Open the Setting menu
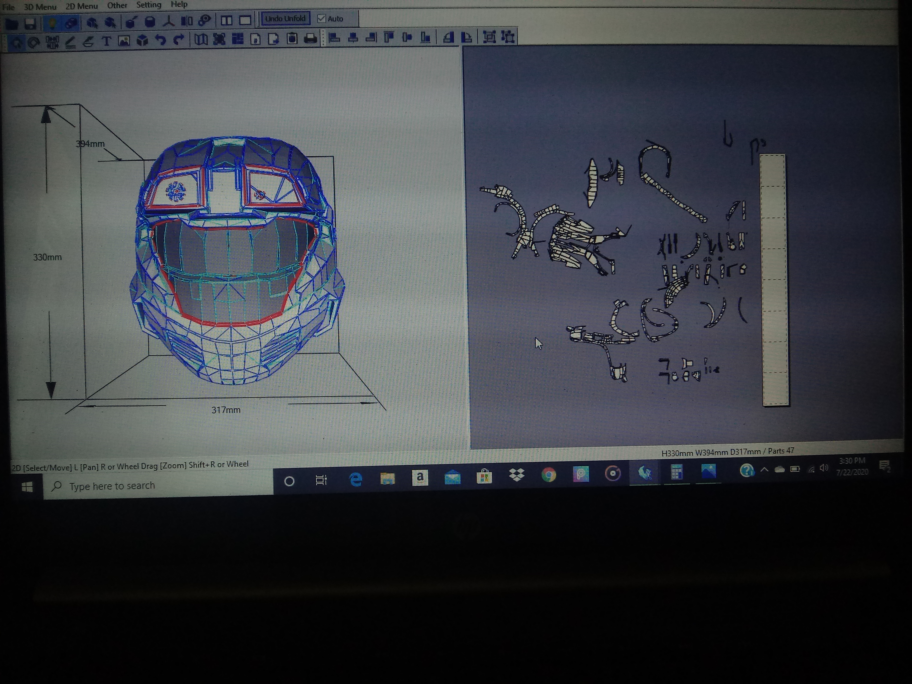This screenshot has width=912, height=684. click(x=149, y=5)
